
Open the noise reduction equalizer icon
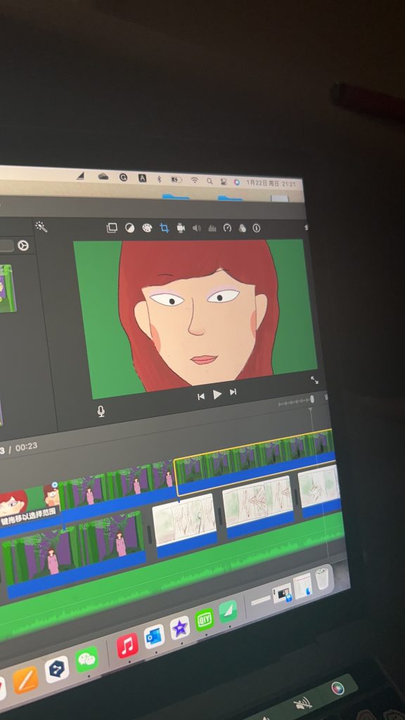(212, 228)
